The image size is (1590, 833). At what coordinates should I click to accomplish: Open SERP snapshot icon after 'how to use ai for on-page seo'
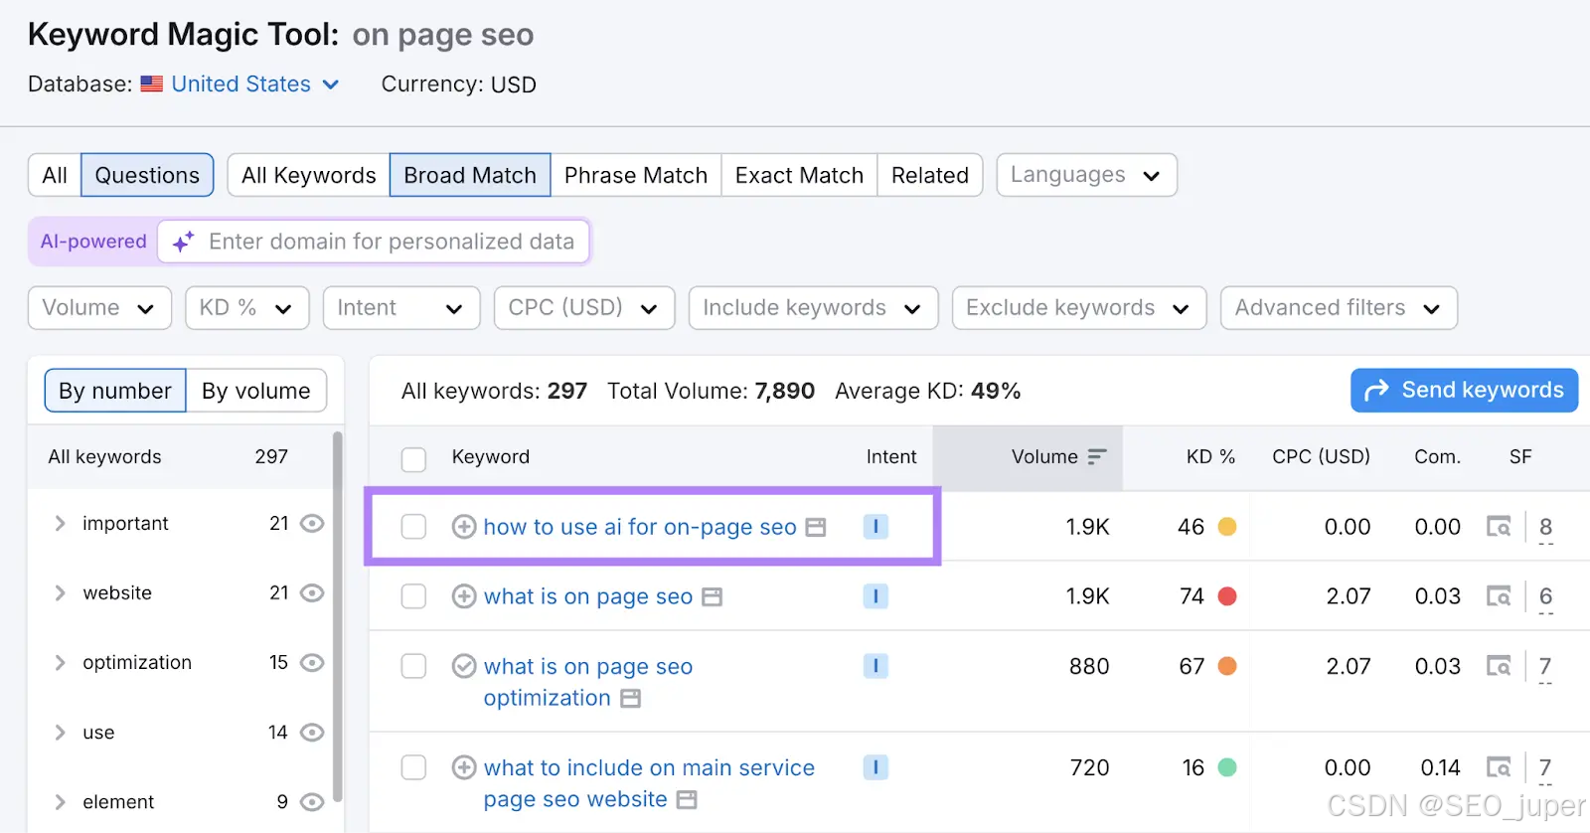coord(816,527)
